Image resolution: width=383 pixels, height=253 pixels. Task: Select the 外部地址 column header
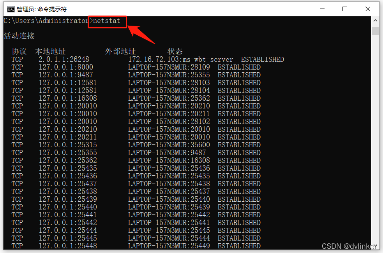pyautogui.click(x=120, y=52)
